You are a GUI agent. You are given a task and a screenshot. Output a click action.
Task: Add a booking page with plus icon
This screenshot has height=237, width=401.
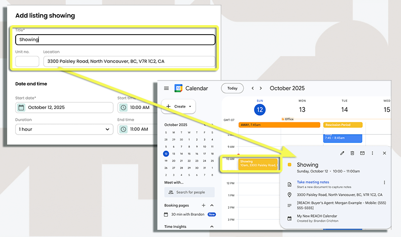(203, 205)
